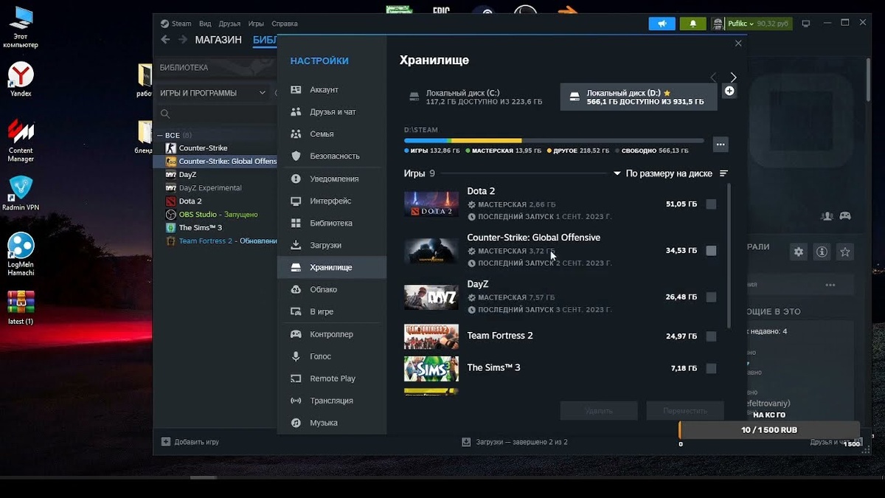Open the Голос settings section
Viewport: 885px width, 498px height.
click(x=332, y=356)
